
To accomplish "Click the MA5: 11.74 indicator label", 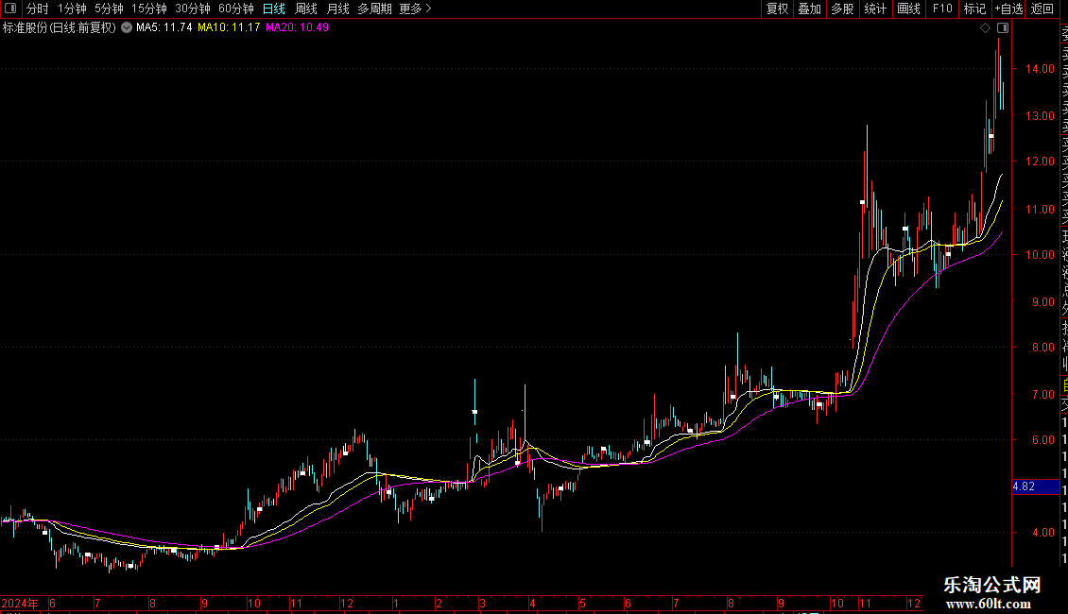I will click(x=164, y=28).
